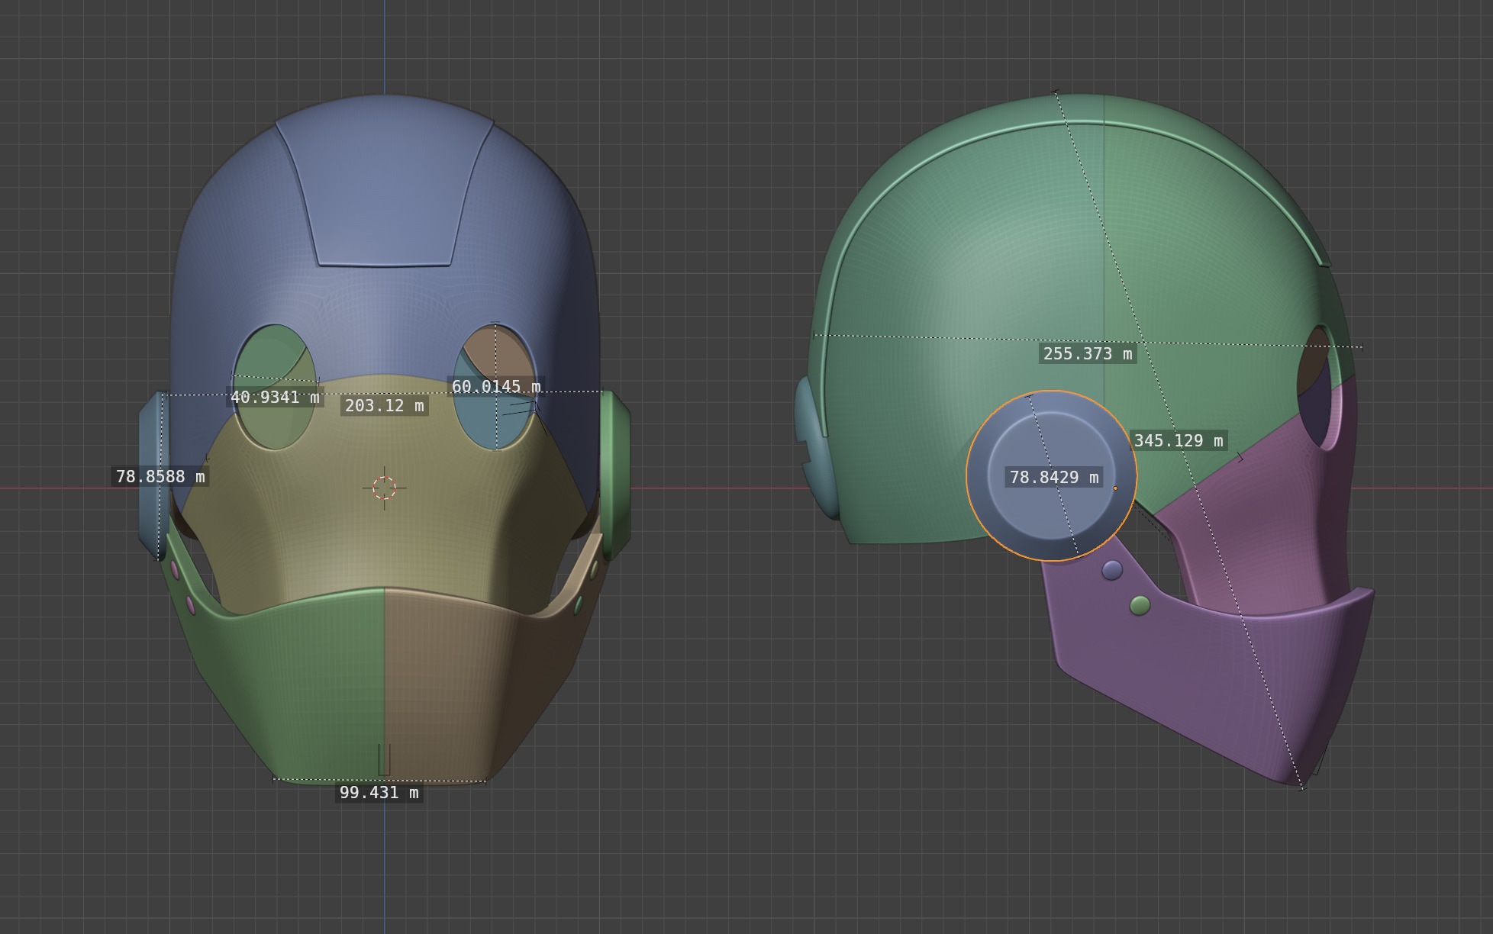The width and height of the screenshot is (1493, 934).
Task: Select the blue-grey ear cap in front view
Action: pyautogui.click(x=152, y=476)
